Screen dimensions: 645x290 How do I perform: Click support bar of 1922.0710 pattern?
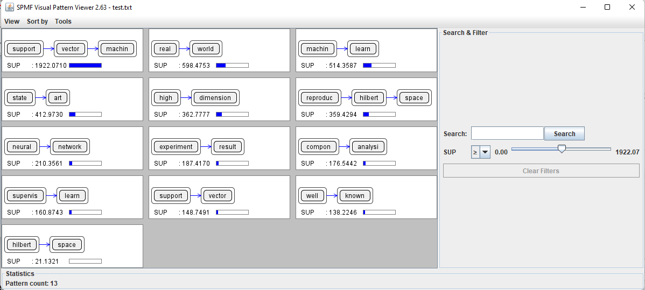click(x=85, y=65)
